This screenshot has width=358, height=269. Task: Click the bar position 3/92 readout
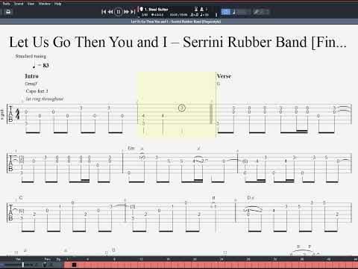coord(145,15)
